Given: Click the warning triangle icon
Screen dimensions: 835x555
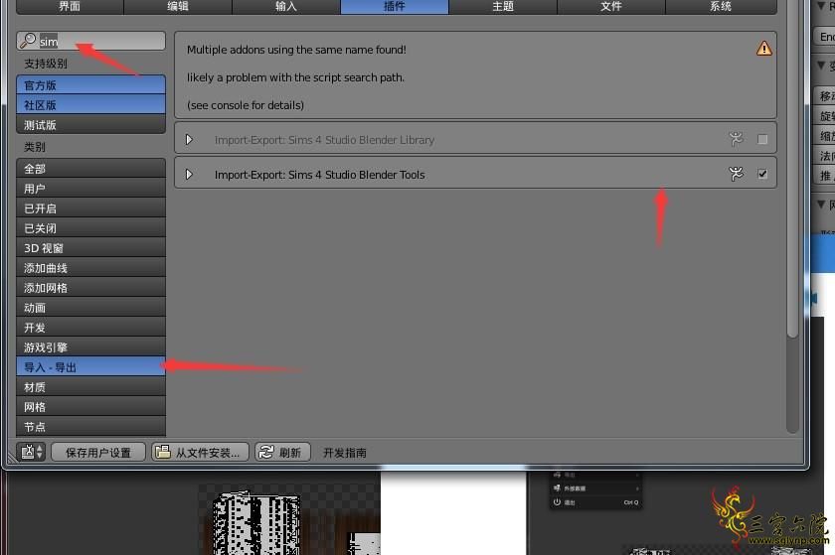Looking at the screenshot, I should 764,49.
